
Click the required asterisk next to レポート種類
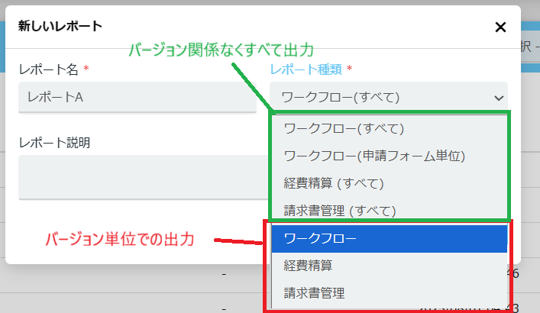pyautogui.click(x=350, y=69)
